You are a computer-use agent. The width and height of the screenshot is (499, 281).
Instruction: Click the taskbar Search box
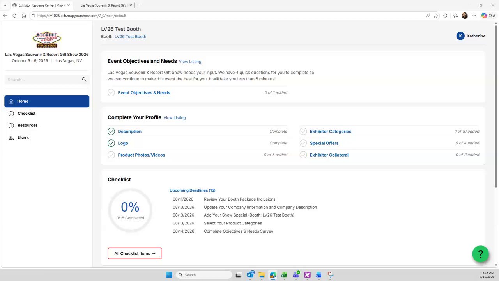[x=203, y=275]
